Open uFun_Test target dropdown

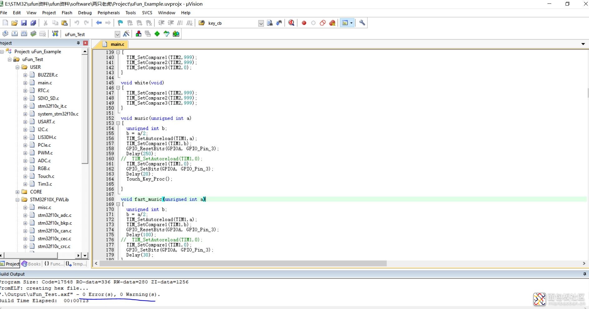pyautogui.click(x=117, y=34)
